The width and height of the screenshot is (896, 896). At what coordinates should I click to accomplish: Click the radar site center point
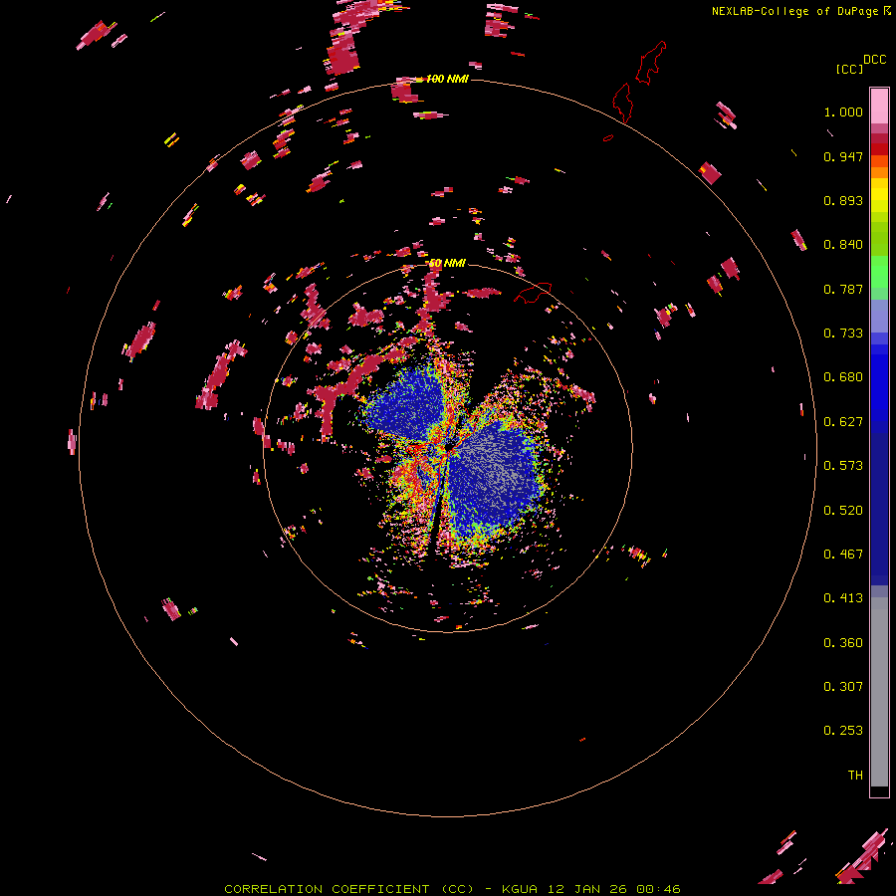[x=449, y=448]
